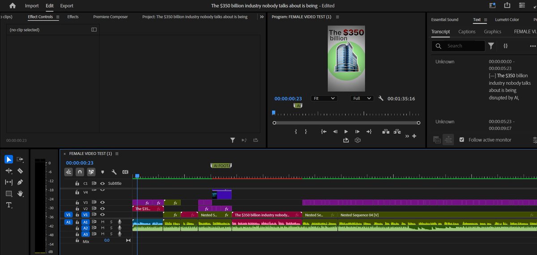Open the Full playback resolution dropdown

[362, 98]
